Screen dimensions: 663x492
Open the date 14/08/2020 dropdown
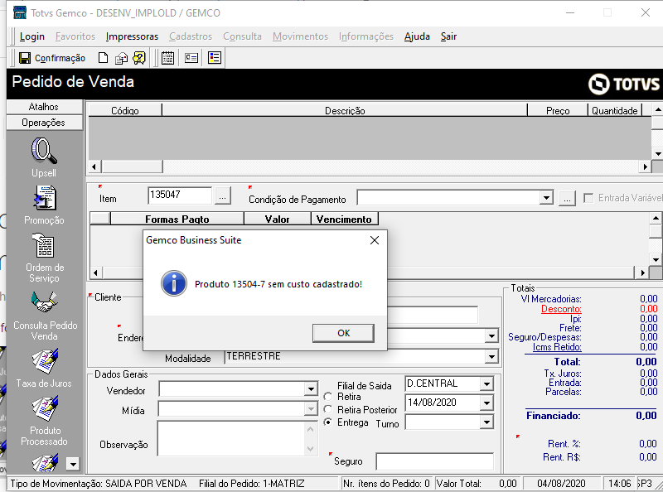(x=486, y=403)
